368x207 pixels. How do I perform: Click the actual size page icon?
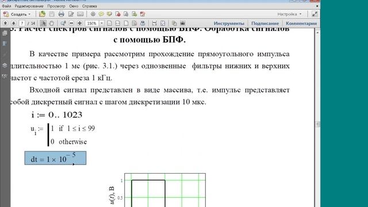click(109, 23)
